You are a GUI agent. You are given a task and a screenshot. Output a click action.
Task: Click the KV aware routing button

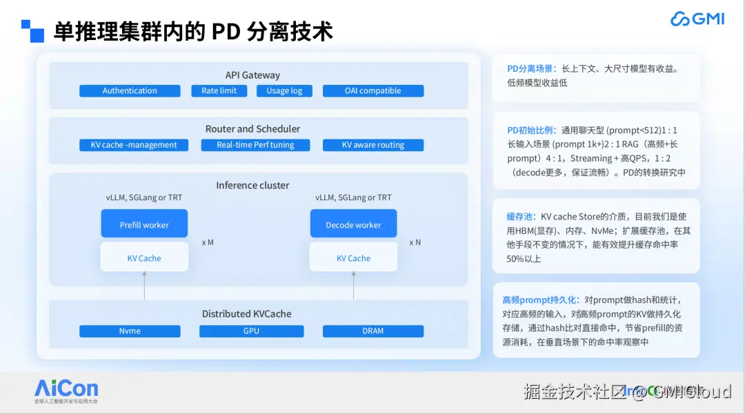[372, 145]
